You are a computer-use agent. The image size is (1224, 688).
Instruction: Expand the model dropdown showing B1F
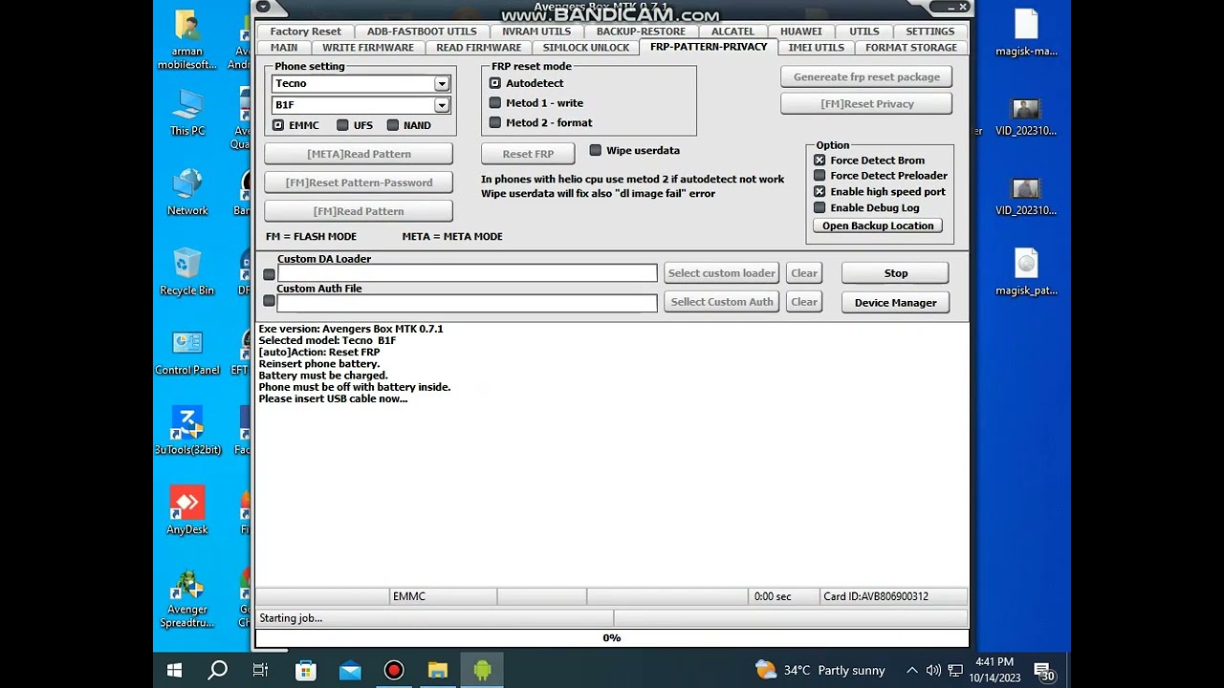pyautogui.click(x=442, y=104)
